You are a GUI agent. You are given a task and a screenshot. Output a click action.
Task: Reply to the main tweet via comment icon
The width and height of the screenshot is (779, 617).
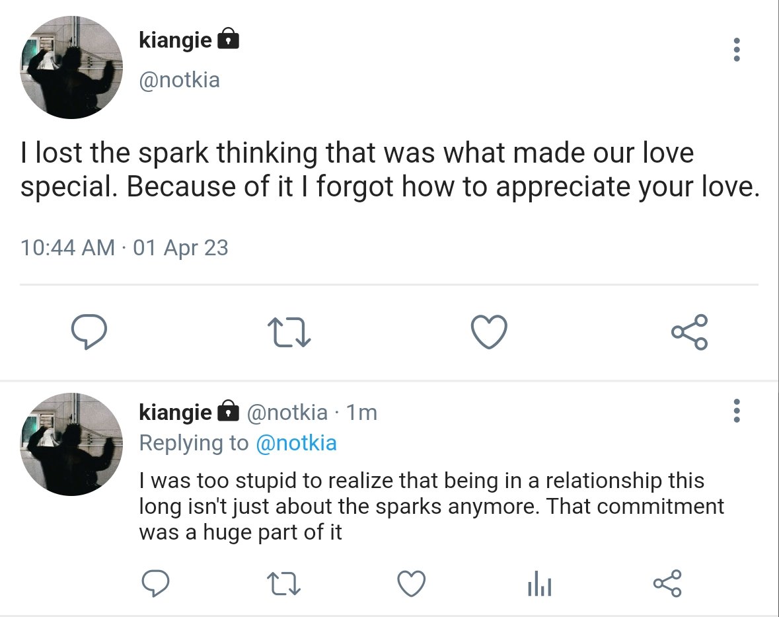coord(89,332)
